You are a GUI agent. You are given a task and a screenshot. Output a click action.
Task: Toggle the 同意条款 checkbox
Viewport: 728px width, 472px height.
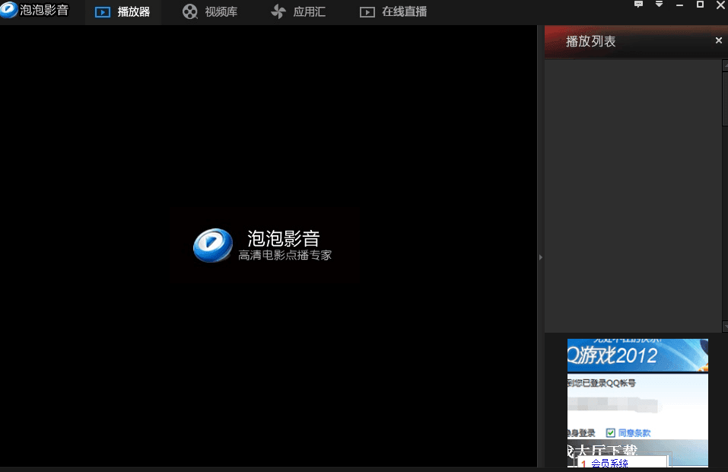coord(610,433)
